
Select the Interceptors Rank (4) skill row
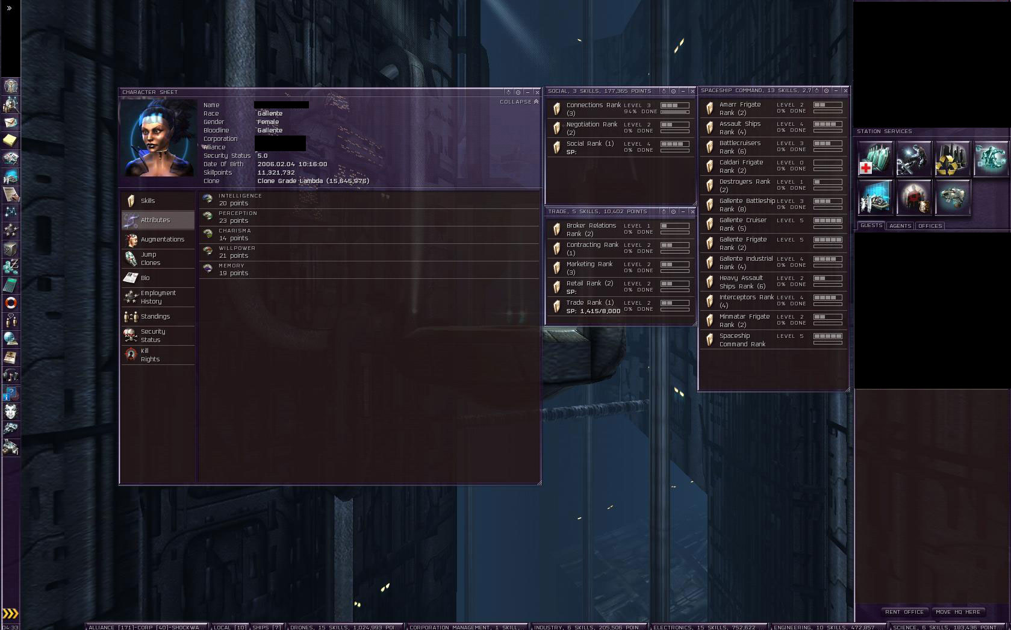tap(774, 301)
